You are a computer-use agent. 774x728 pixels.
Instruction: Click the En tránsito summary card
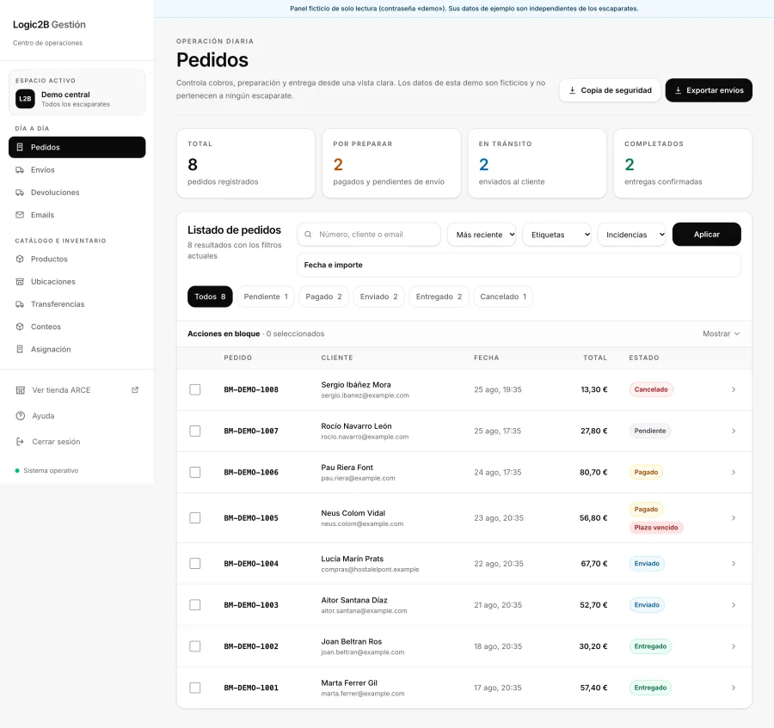point(537,163)
